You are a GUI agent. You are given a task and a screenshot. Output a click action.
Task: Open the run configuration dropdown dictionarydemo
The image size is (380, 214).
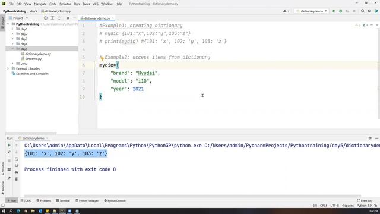click(312, 11)
